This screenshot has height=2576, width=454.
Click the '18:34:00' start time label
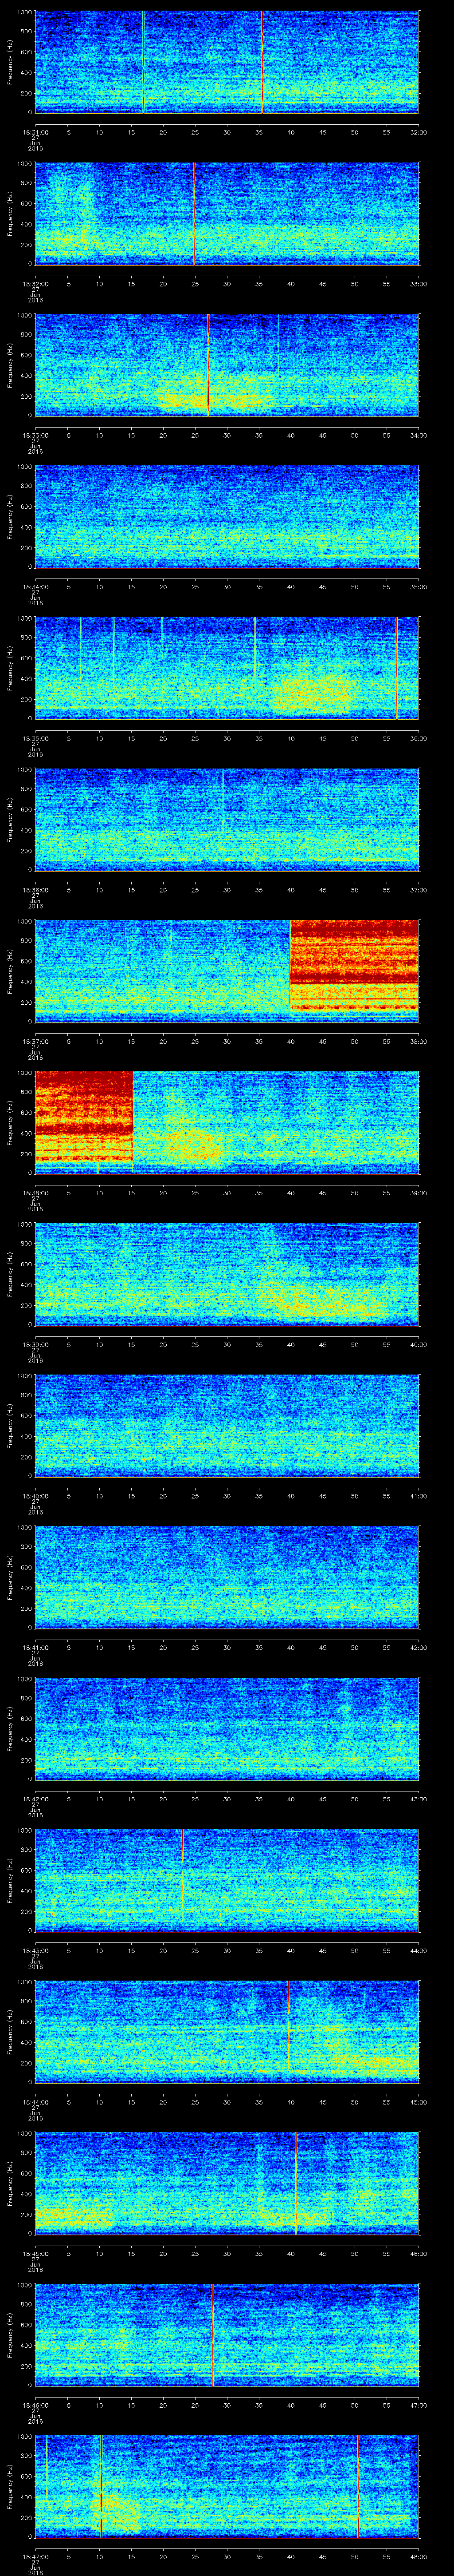(x=35, y=587)
